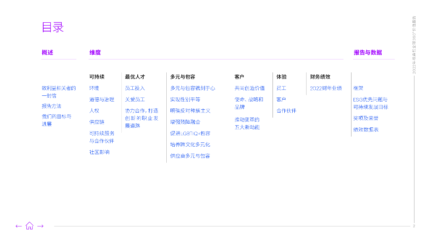
Task: Click the 目录 page title
Action: [x=53, y=27]
